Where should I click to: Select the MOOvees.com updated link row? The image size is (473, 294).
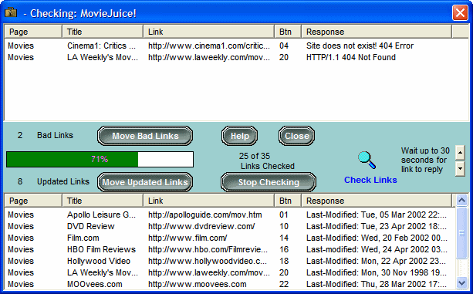[229, 284]
